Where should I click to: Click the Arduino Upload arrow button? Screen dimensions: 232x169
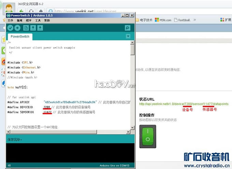(17, 28)
